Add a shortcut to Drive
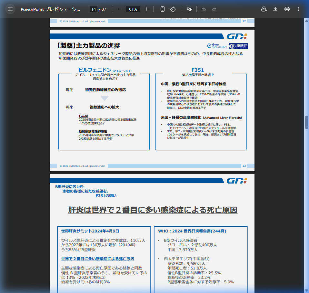Viewport: 309px width, 293px height. 264,9
